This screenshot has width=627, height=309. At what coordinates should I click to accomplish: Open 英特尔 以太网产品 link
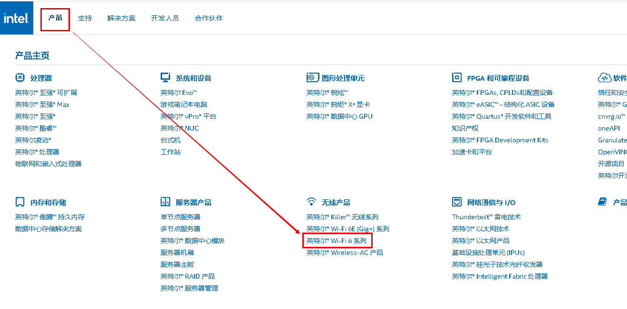(x=481, y=241)
